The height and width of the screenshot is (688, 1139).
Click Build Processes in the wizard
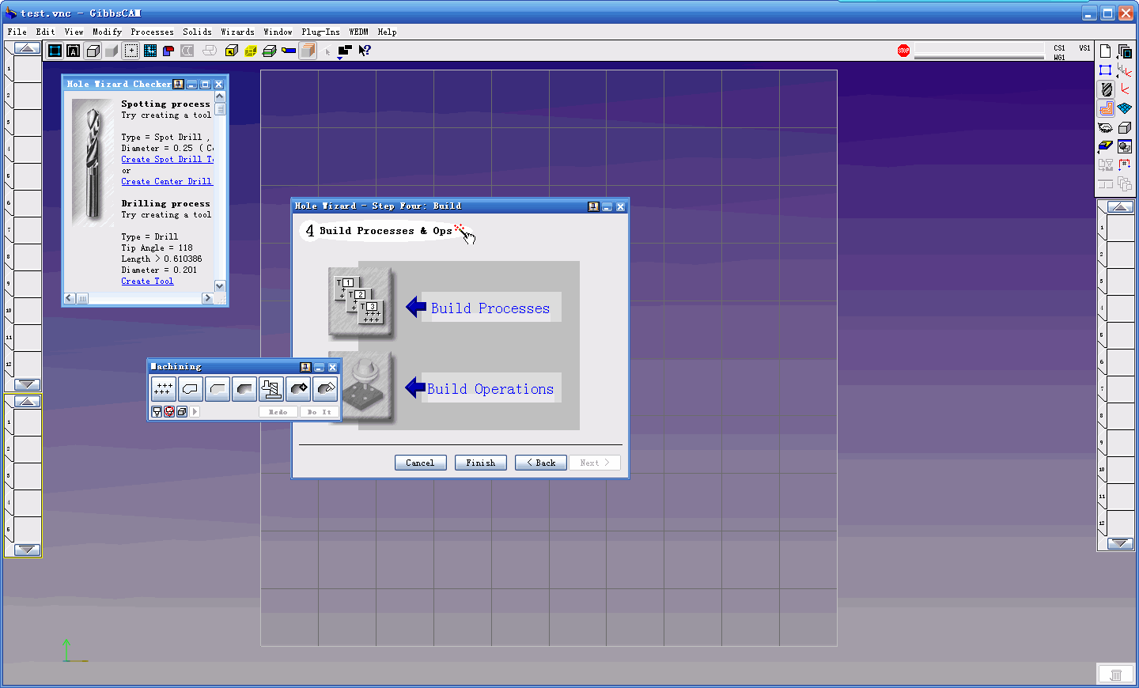[490, 308]
